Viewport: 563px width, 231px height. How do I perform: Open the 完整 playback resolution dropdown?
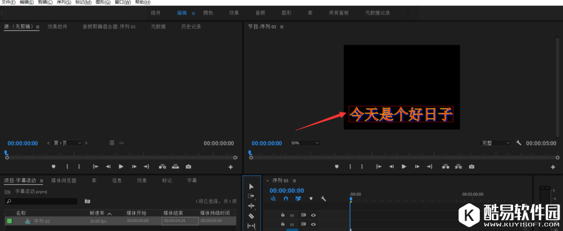coord(496,143)
